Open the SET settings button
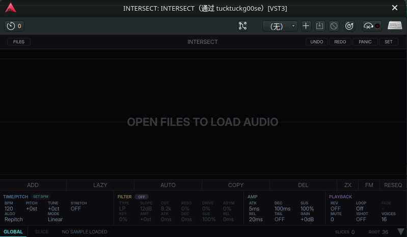Image resolution: width=407 pixels, height=237 pixels. 389,42
